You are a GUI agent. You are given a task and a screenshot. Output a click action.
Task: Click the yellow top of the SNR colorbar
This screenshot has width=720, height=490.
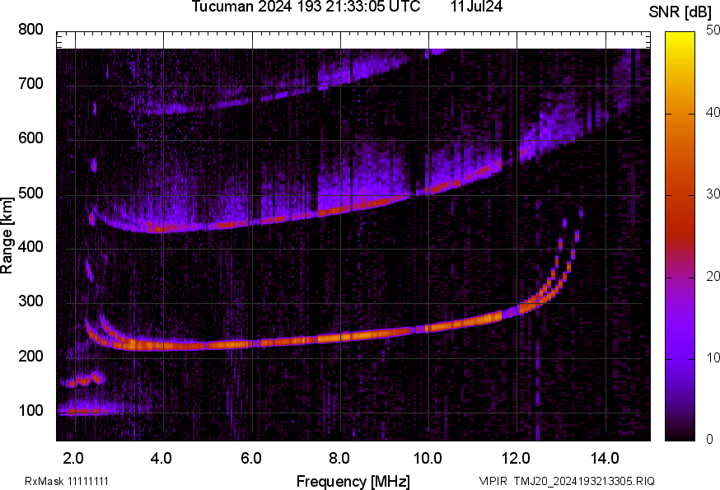[680, 37]
